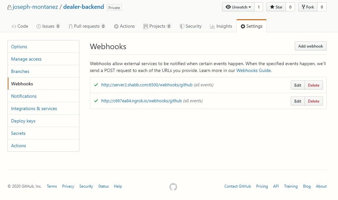Click the Pull requests branch icon
Screen dimensions: 338x200
(70, 26)
